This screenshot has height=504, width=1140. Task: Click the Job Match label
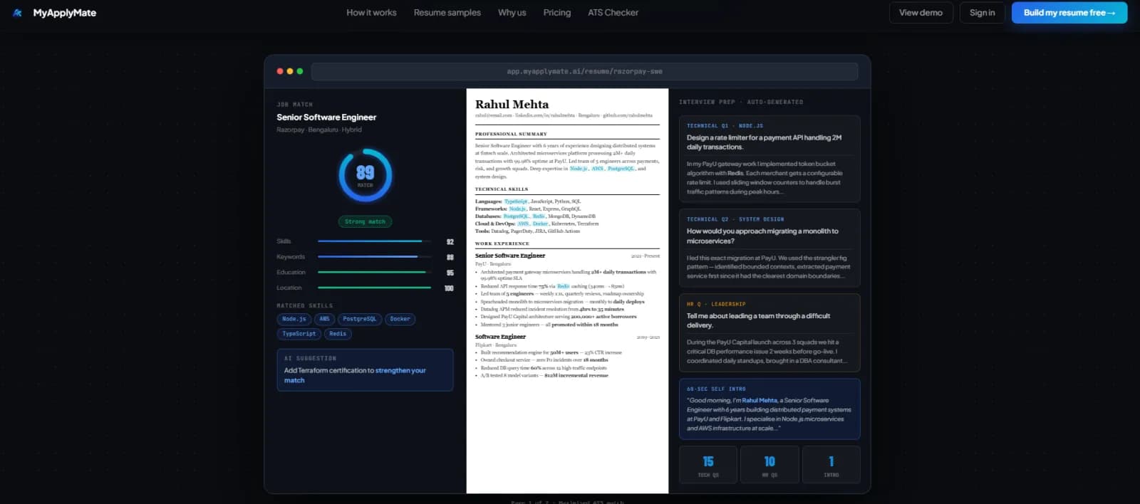coord(294,105)
